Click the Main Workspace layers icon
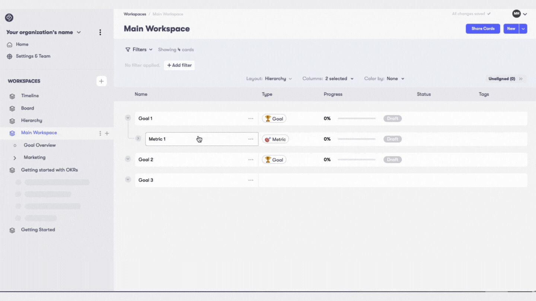The height and width of the screenshot is (301, 536). click(x=12, y=133)
